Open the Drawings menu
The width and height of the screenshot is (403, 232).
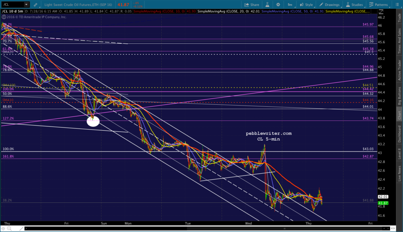(x=329, y=5)
